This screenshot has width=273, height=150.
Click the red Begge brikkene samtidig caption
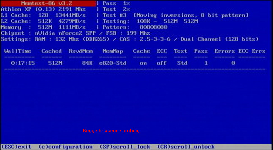pyautogui.click(x=111, y=131)
